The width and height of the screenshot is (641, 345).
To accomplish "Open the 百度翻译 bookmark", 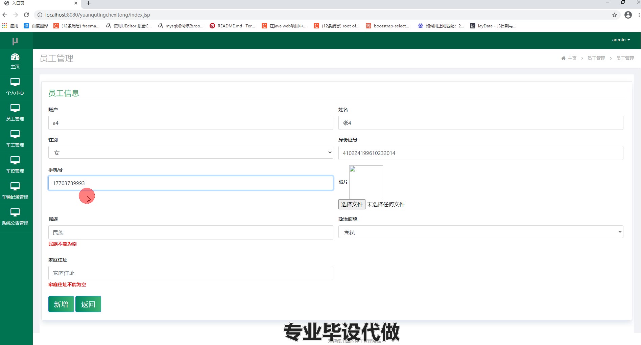I will click(36, 26).
